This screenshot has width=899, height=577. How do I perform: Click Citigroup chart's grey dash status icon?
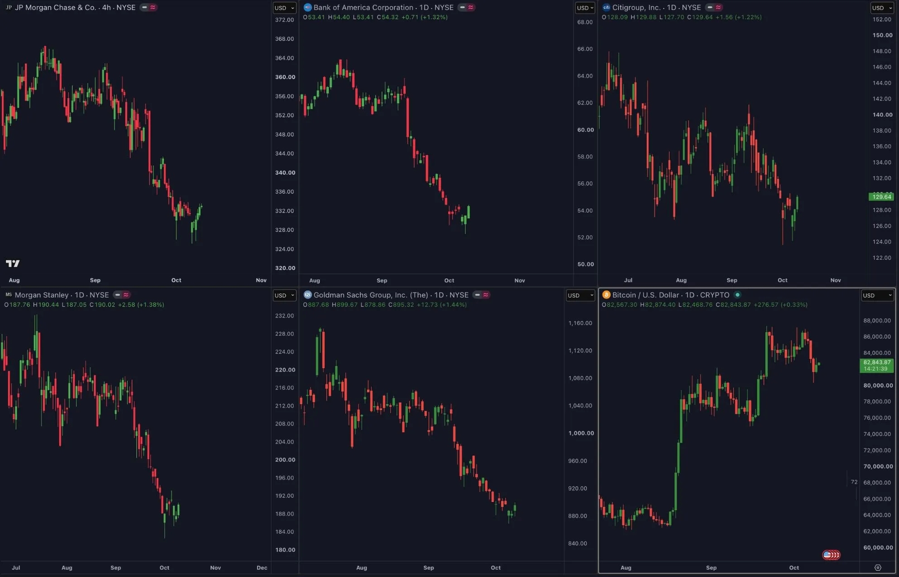point(710,7)
